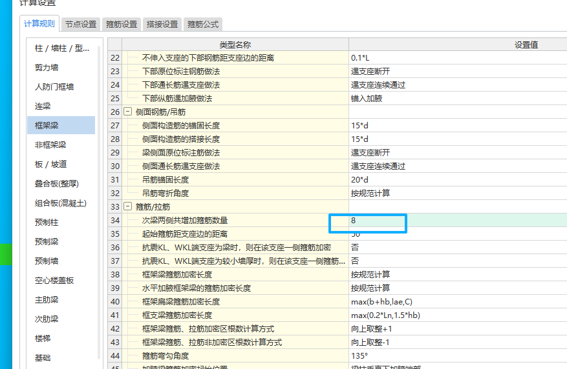Screen dimensions: 567x369
Task: Select 组合板(混凝土) in the sidebar
Action: click(61, 203)
